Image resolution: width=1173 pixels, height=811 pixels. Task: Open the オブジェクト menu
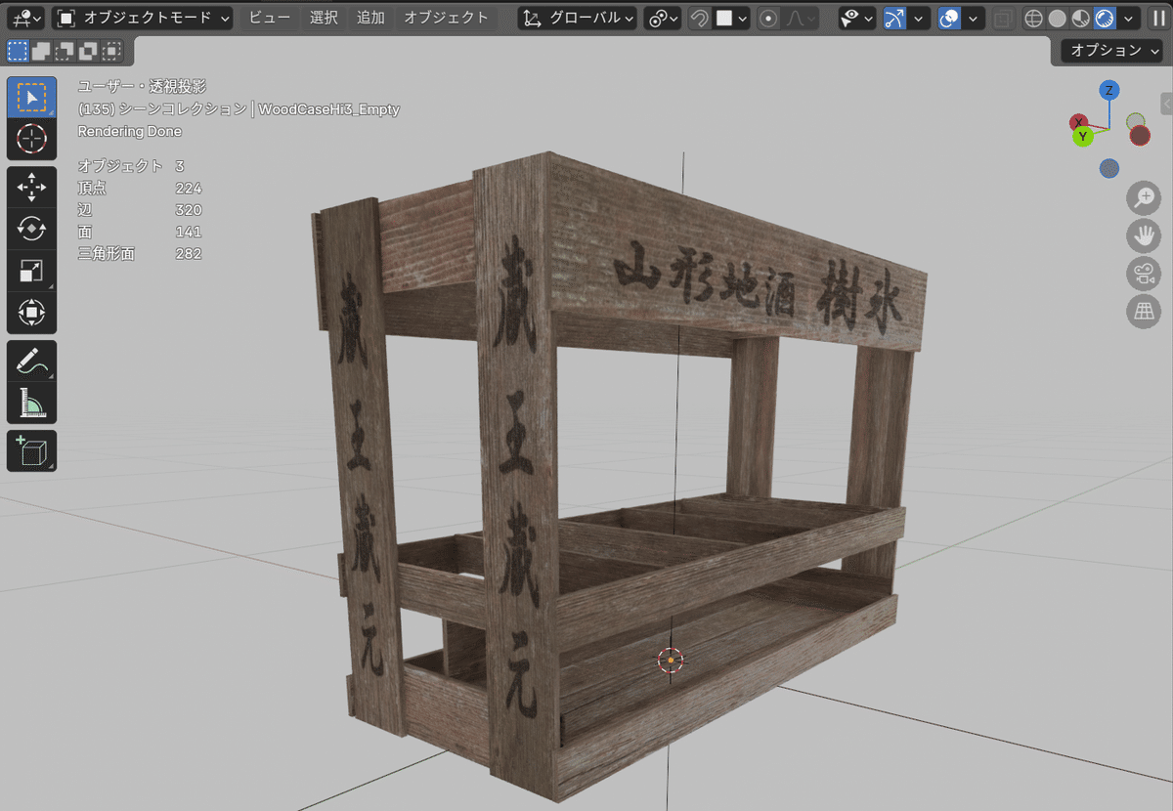tap(446, 18)
